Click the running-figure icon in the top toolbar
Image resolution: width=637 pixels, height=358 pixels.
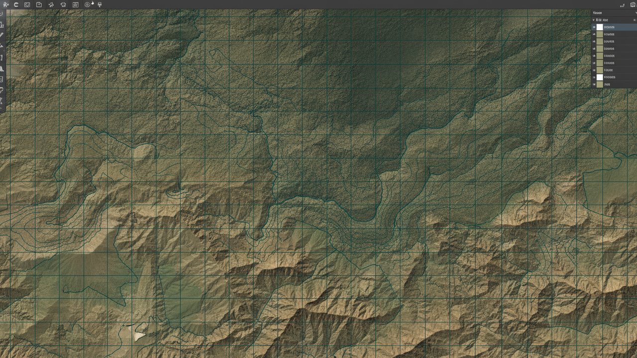(x=6, y=4)
